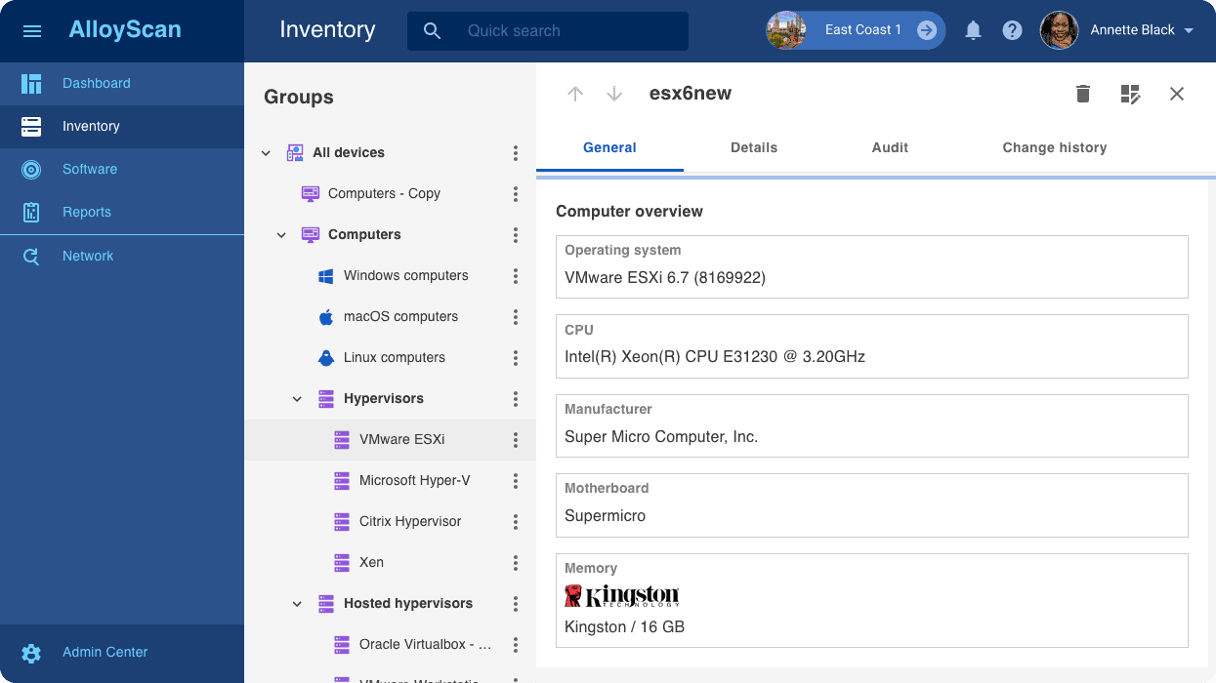Click the notifications bell icon
Image resolution: width=1216 pixels, height=683 pixels.
point(973,31)
